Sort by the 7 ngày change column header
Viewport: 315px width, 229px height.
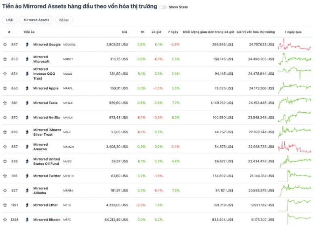pos(173,32)
